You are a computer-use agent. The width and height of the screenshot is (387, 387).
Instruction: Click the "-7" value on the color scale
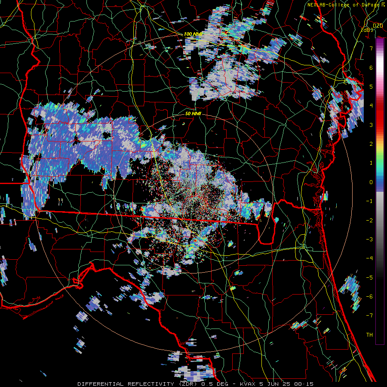369,316
